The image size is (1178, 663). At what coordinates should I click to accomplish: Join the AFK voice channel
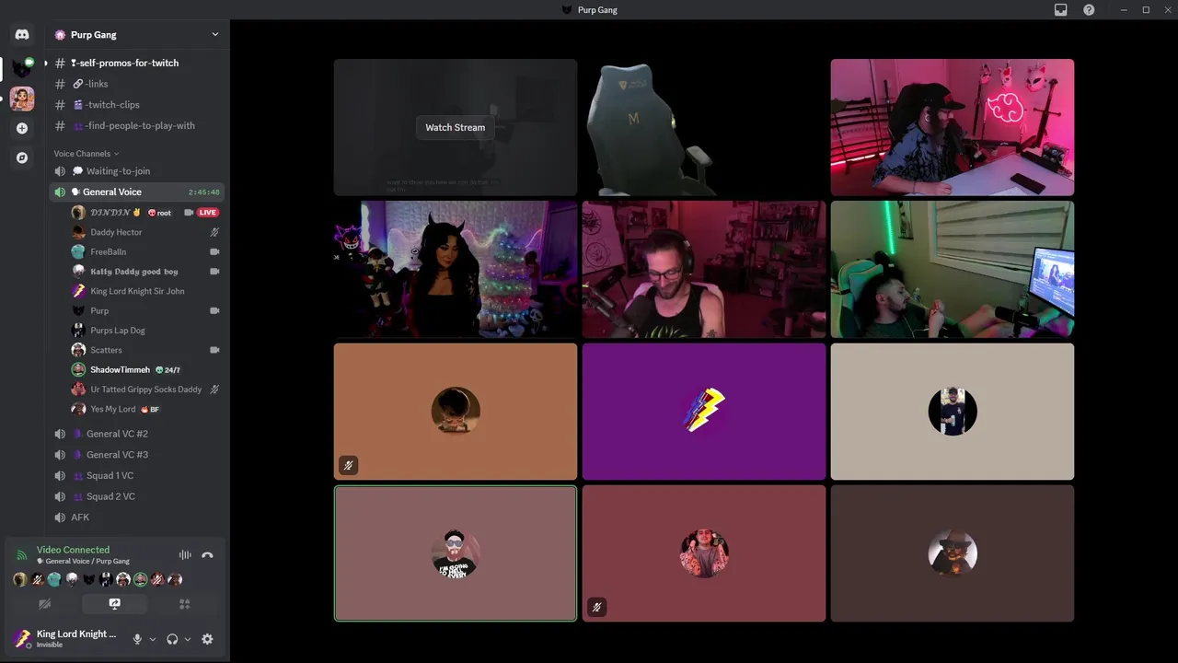(x=136, y=518)
